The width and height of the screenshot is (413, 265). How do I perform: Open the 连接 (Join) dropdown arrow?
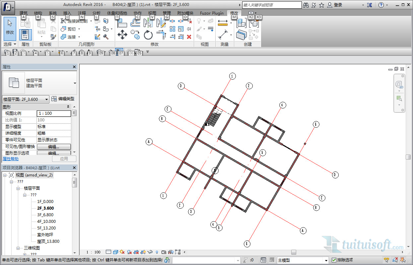pyautogui.click(x=79, y=37)
